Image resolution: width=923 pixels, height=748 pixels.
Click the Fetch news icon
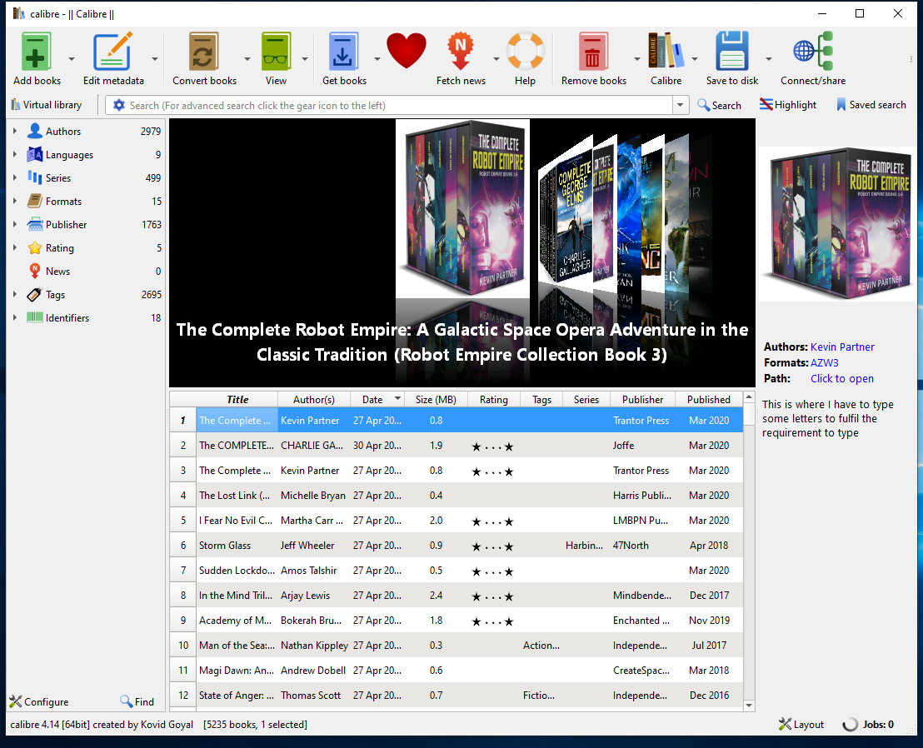pyautogui.click(x=461, y=52)
